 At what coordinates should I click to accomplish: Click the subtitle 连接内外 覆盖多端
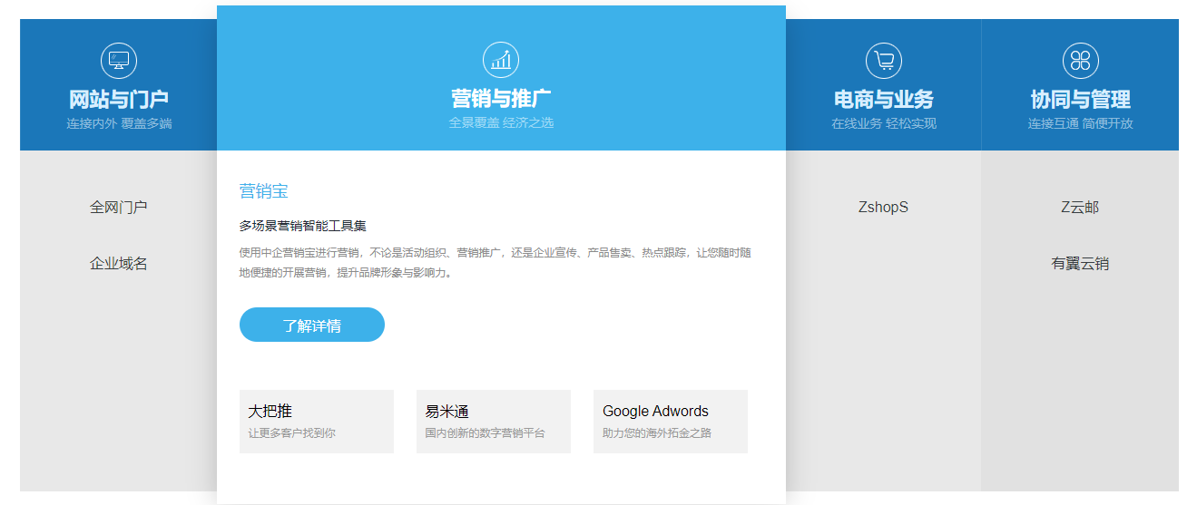119,123
